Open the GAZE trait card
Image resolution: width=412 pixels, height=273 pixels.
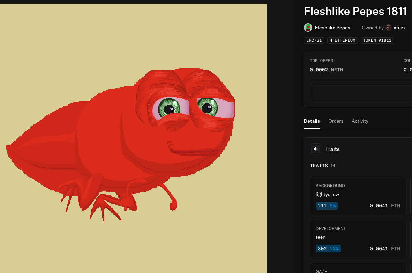point(358,268)
